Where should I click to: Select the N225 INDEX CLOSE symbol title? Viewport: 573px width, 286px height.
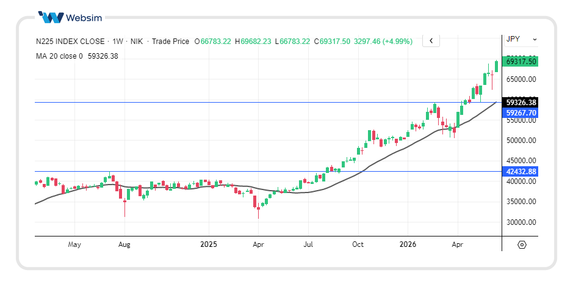[70, 42]
